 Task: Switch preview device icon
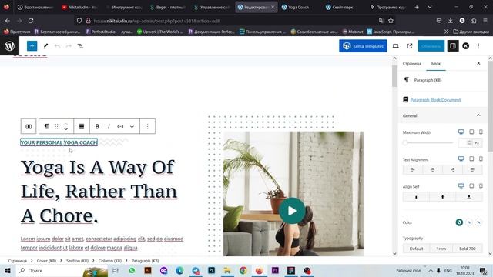[x=395, y=46]
